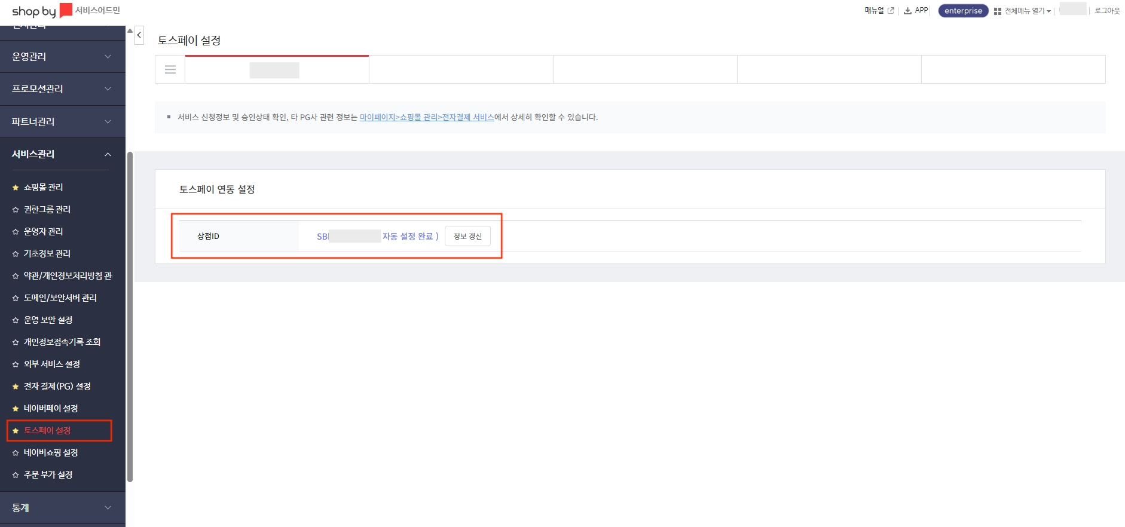The width and height of the screenshot is (1125, 527).
Task: Expand the 프로모션관리 menu section
Action: click(x=63, y=89)
